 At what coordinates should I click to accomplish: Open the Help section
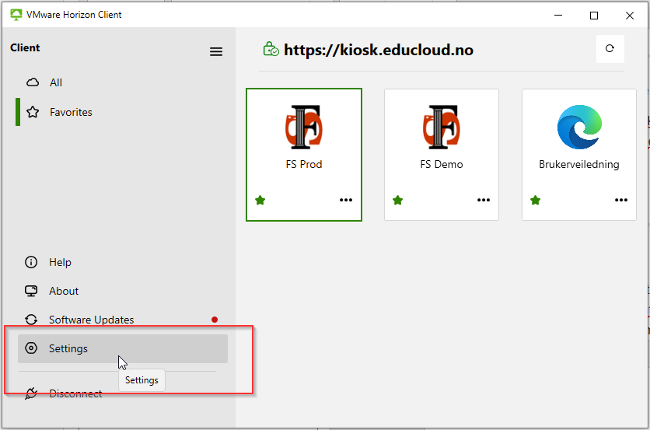click(60, 262)
